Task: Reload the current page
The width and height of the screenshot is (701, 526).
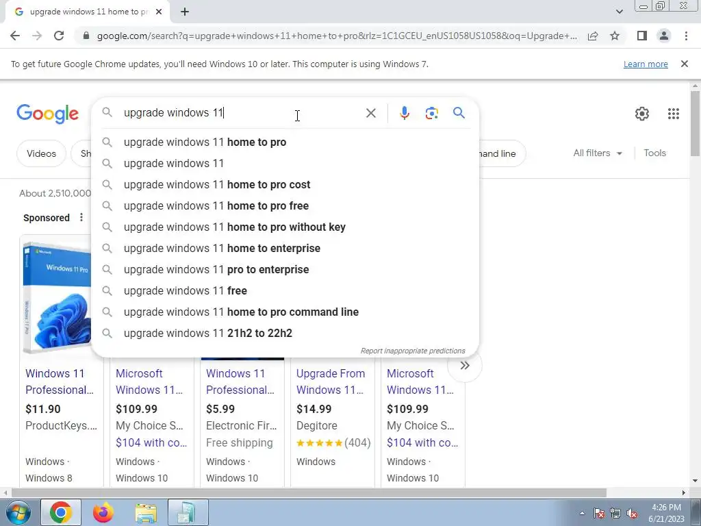Action: pos(59,36)
